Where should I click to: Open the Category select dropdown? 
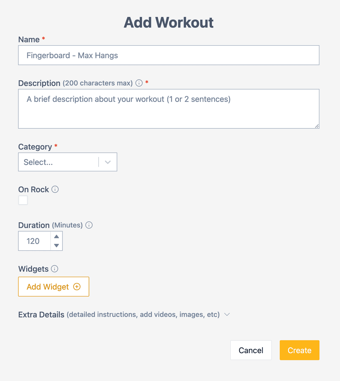[67, 162]
